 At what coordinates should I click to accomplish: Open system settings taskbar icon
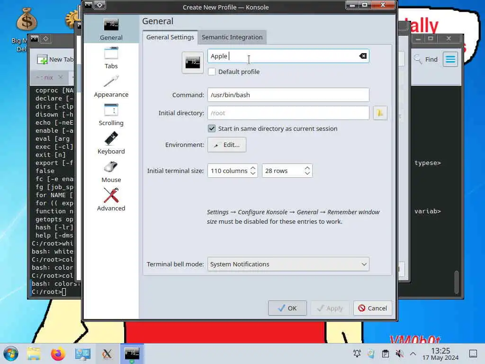[x=82, y=354]
